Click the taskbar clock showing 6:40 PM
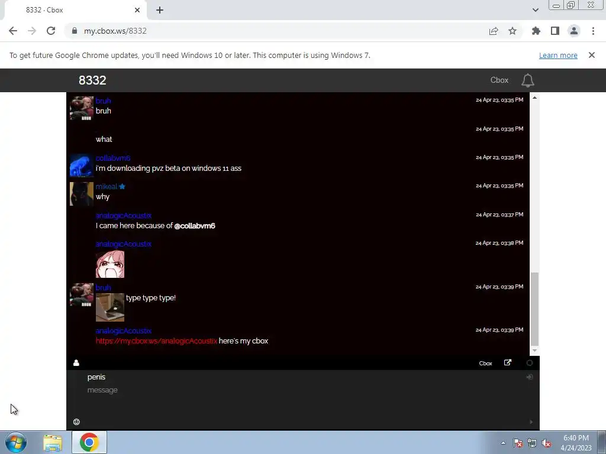 click(576, 443)
